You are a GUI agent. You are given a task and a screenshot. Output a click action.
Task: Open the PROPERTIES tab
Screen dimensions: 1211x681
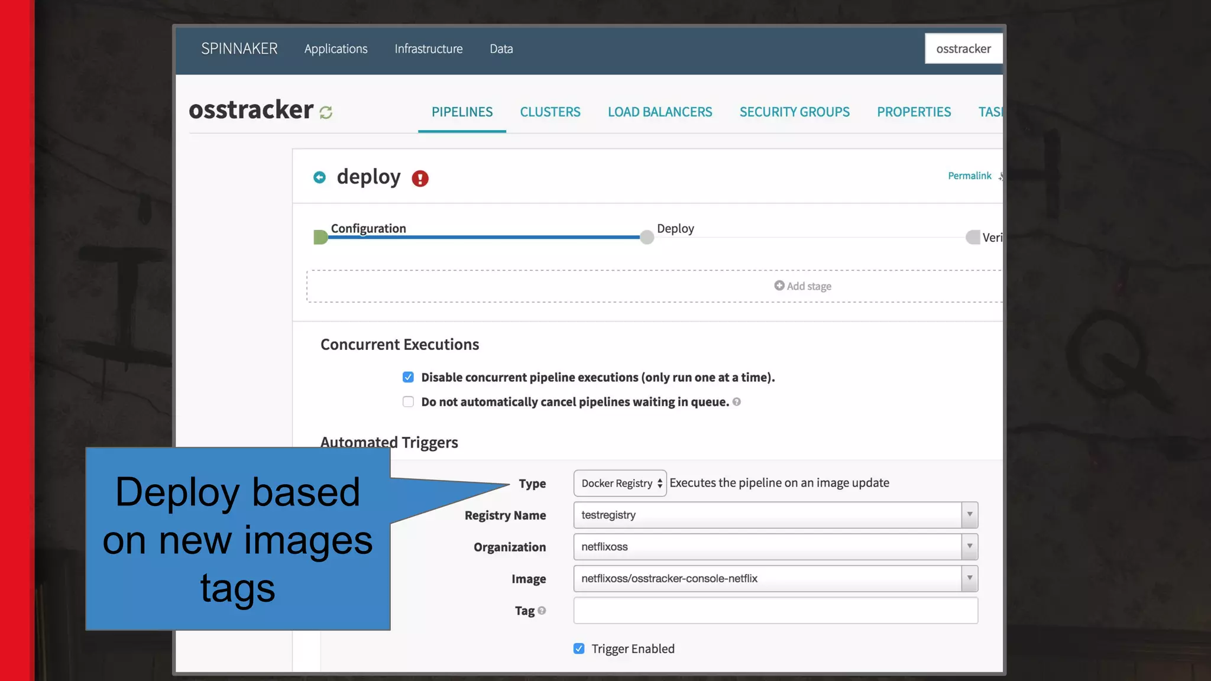tap(914, 112)
